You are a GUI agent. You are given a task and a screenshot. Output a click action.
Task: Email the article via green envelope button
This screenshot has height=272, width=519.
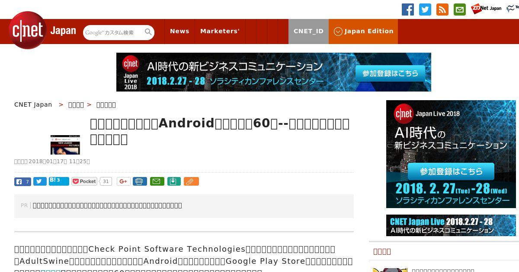157,181
